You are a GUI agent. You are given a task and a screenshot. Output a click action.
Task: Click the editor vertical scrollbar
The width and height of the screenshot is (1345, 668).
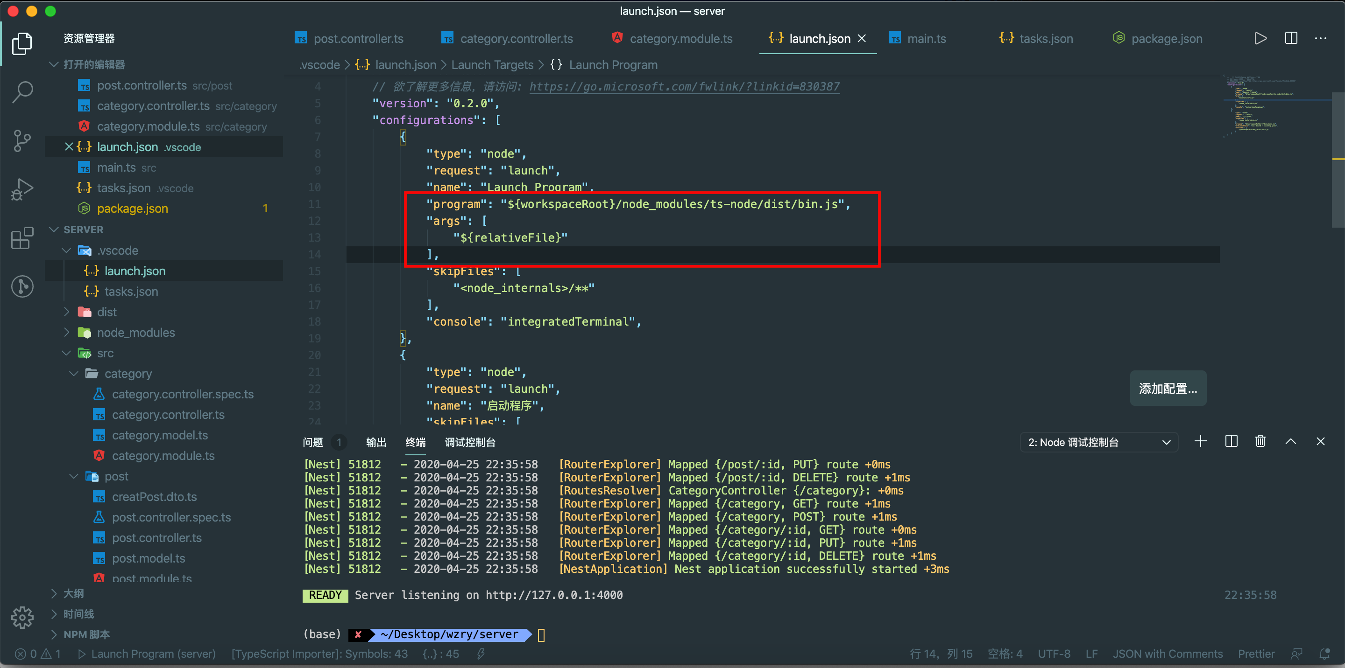pyautogui.click(x=1338, y=159)
